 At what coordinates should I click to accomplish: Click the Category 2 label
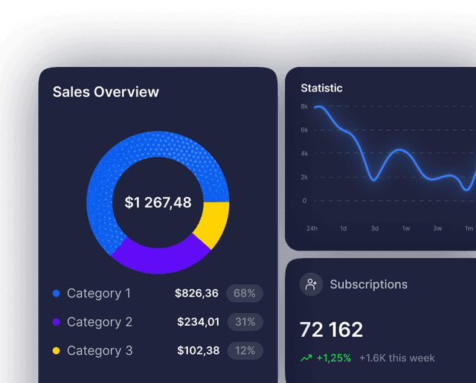[x=100, y=322]
